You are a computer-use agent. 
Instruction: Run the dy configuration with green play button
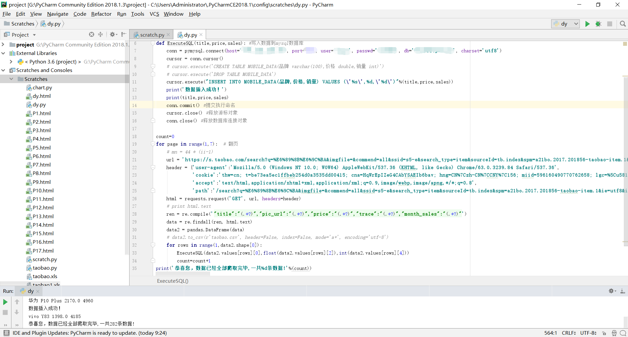click(587, 24)
